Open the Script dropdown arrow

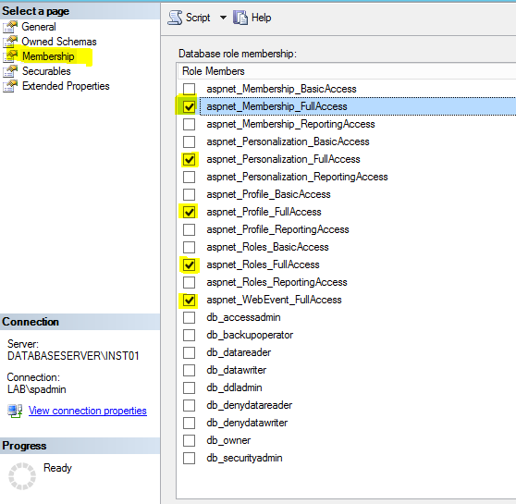click(223, 18)
